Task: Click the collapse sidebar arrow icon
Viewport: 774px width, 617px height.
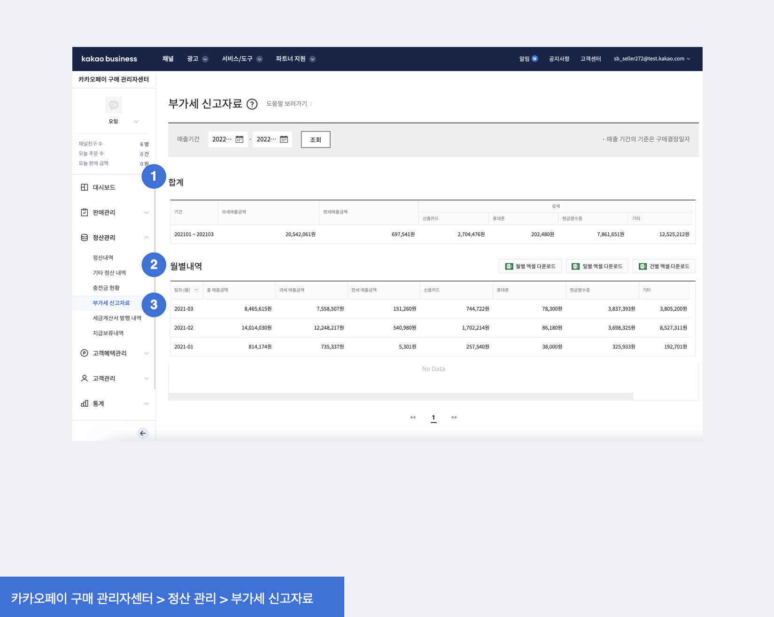Action: pos(143,433)
